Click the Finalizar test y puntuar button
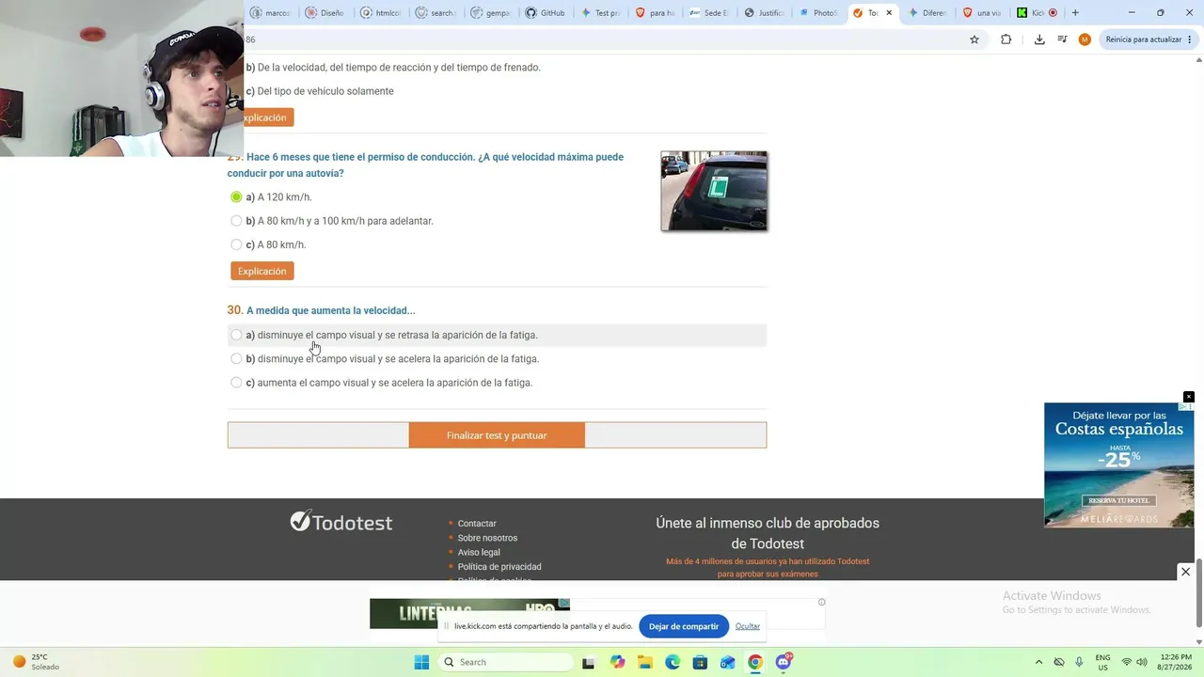 tap(497, 435)
